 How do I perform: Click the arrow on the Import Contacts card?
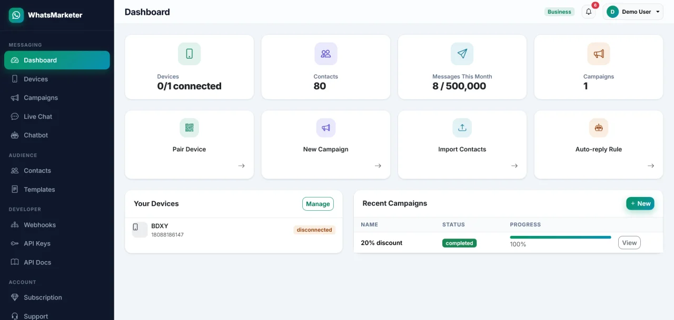click(x=514, y=166)
